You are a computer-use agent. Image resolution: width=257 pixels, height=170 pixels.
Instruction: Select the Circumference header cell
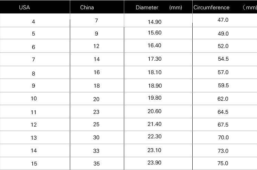(212, 7)
